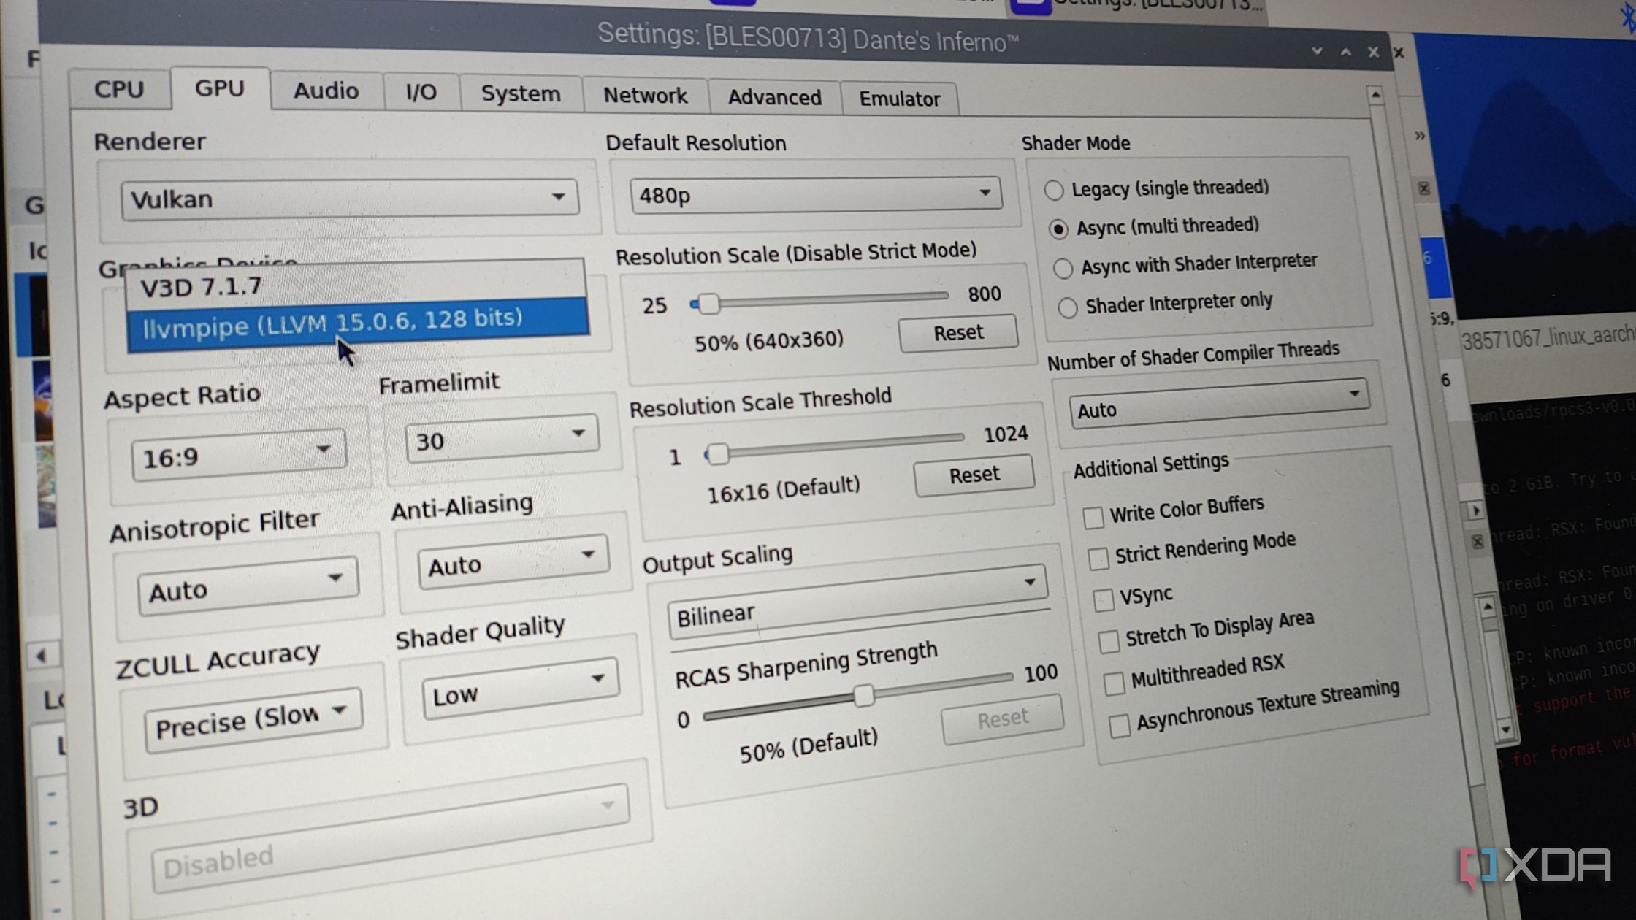Open the Renderer Vulkan dropdown
The height and width of the screenshot is (920, 1636).
350,199
